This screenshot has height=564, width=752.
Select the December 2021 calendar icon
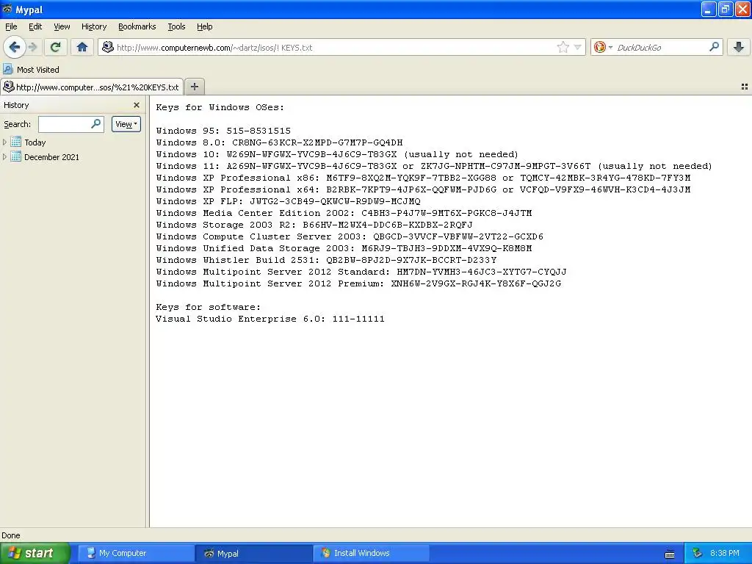pos(16,156)
